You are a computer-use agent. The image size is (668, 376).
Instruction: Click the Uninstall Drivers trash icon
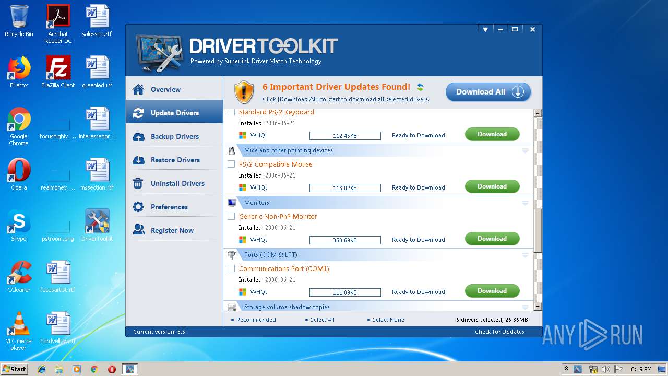point(138,183)
